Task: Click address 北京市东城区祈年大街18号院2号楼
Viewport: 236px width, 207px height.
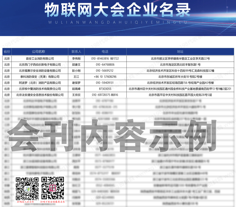Action: (x=180, y=77)
